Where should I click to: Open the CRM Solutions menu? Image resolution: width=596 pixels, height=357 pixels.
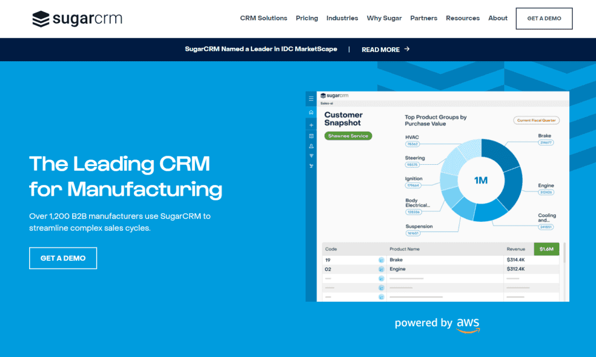coord(264,18)
